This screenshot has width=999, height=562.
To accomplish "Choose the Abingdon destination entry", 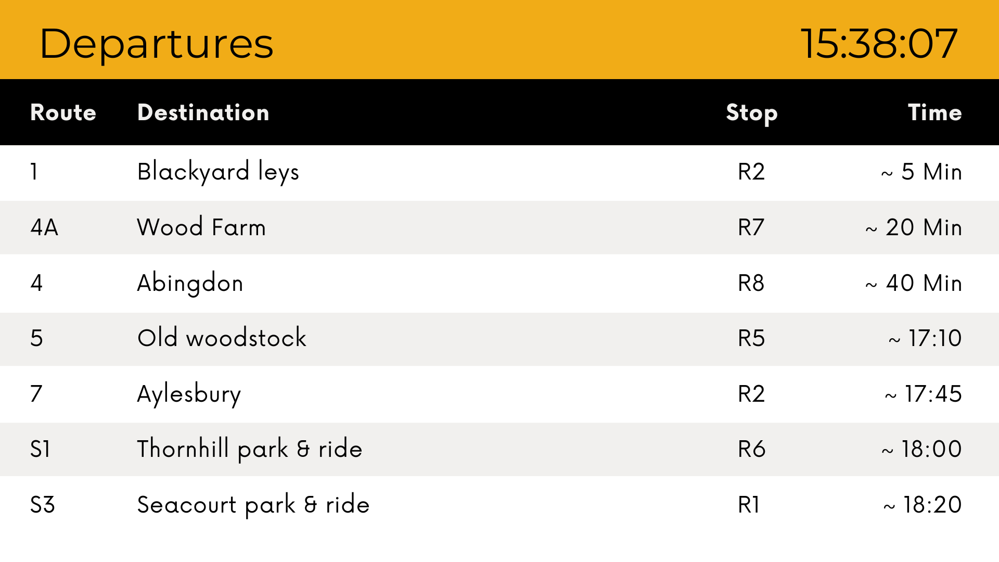I will [x=190, y=284].
